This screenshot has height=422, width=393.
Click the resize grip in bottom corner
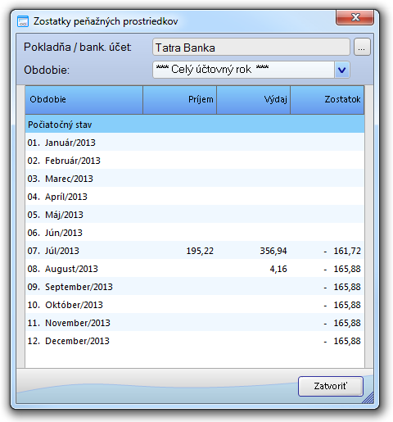tap(368, 397)
